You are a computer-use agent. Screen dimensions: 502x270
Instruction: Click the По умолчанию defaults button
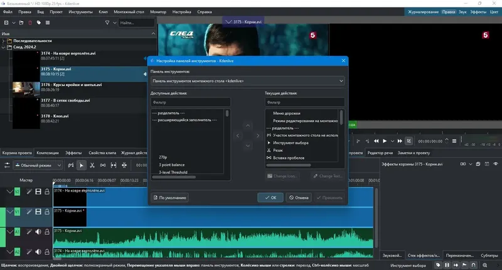coord(169,198)
